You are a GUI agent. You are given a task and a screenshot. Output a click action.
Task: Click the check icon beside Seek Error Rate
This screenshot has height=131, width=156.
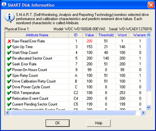[9, 64]
